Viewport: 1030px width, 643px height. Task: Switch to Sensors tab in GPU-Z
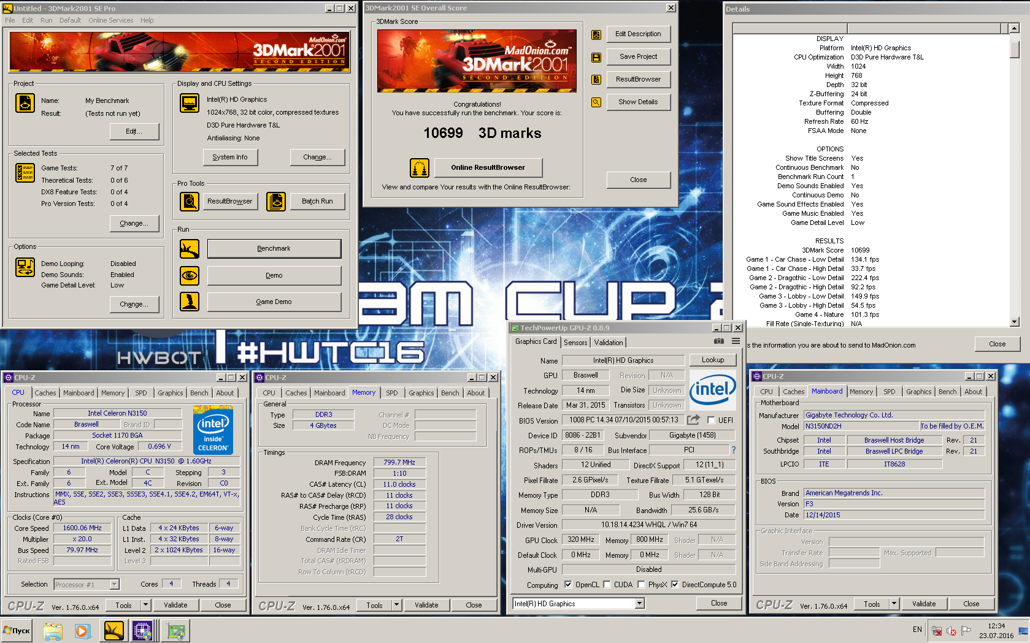click(575, 343)
